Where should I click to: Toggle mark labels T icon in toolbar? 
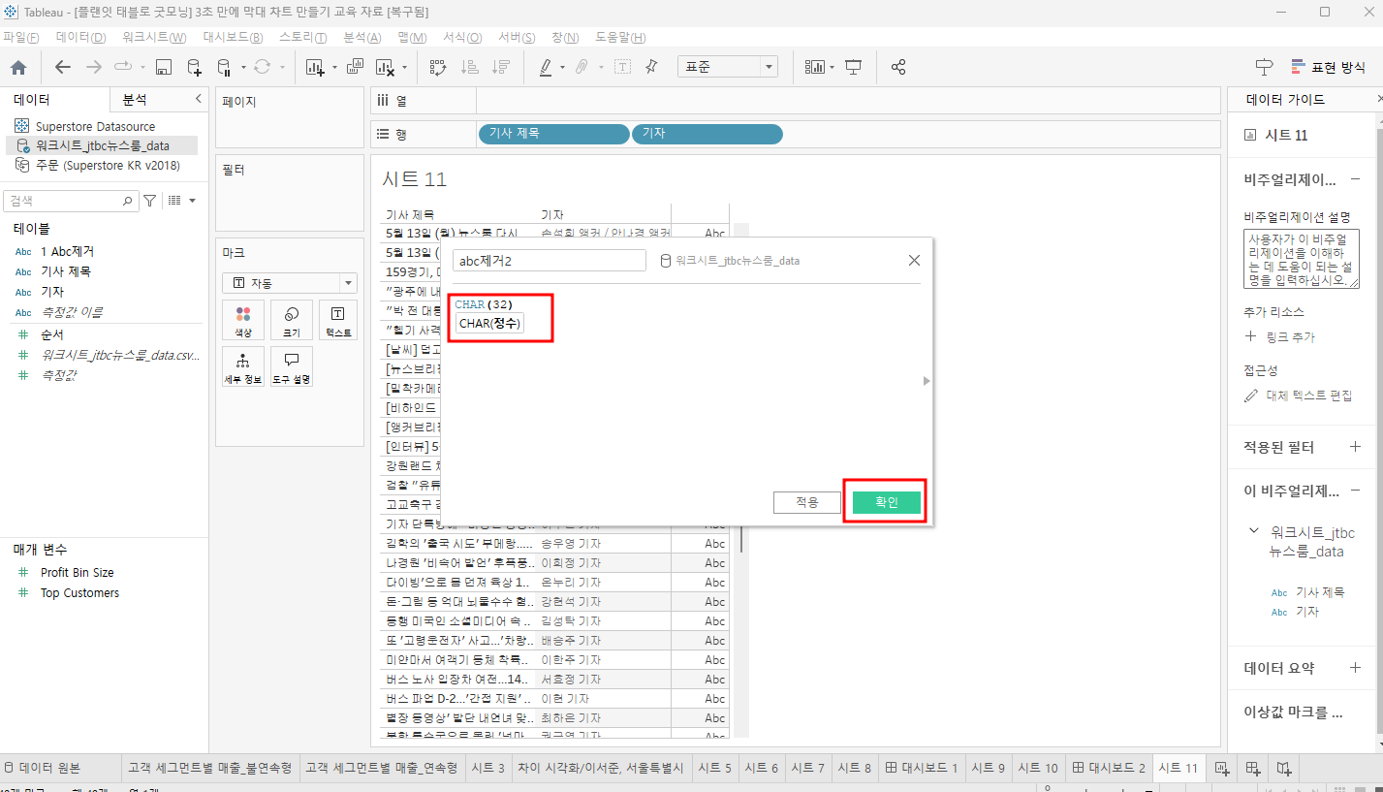(x=622, y=67)
